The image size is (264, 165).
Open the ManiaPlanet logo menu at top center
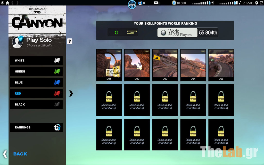pyautogui.click(x=132, y=5)
